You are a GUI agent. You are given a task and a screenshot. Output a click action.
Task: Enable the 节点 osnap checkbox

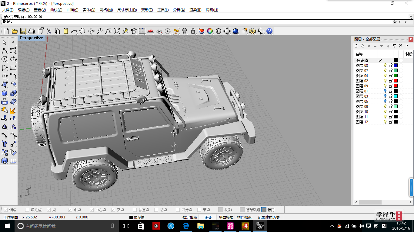coord(199,210)
